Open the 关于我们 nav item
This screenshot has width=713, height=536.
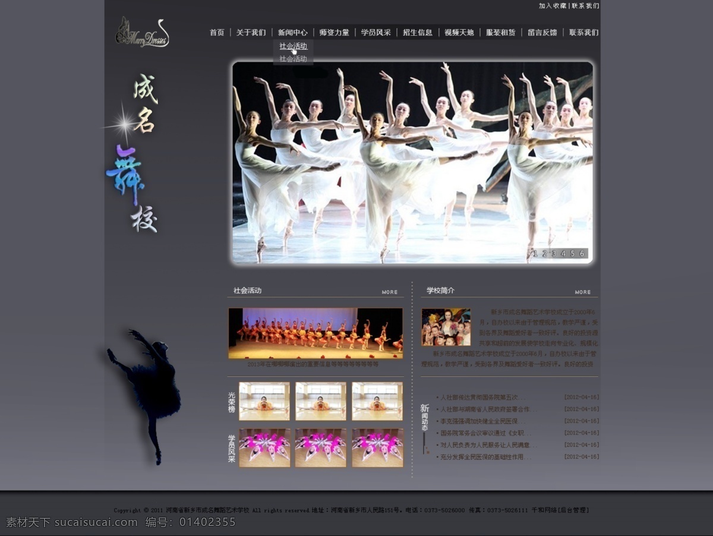coord(251,32)
